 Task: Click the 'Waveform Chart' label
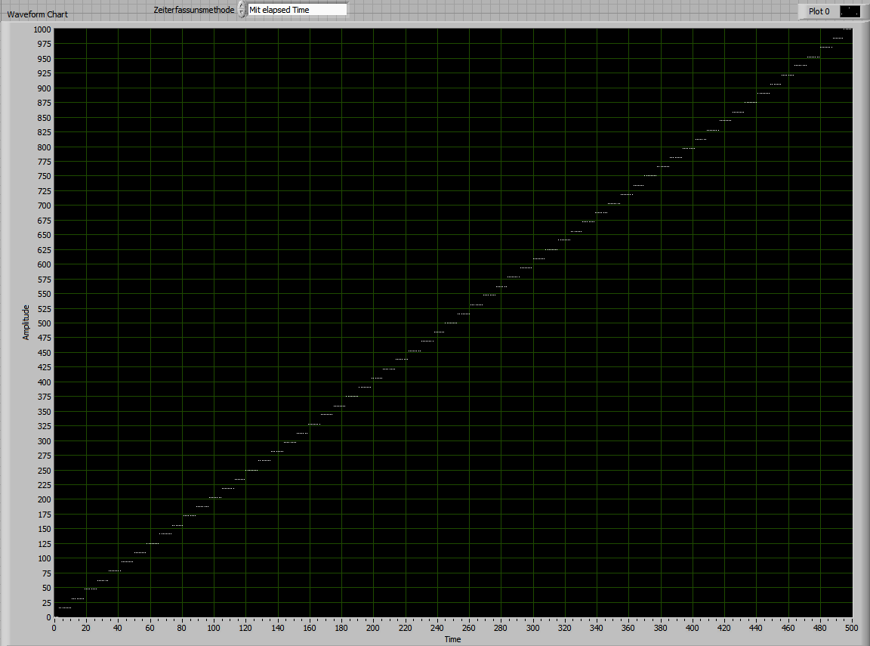(x=37, y=14)
